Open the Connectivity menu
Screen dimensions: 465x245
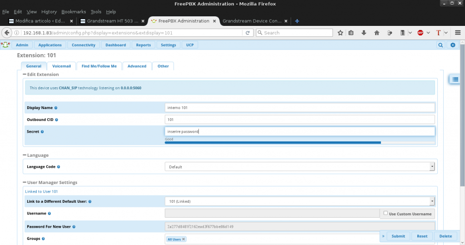point(83,45)
